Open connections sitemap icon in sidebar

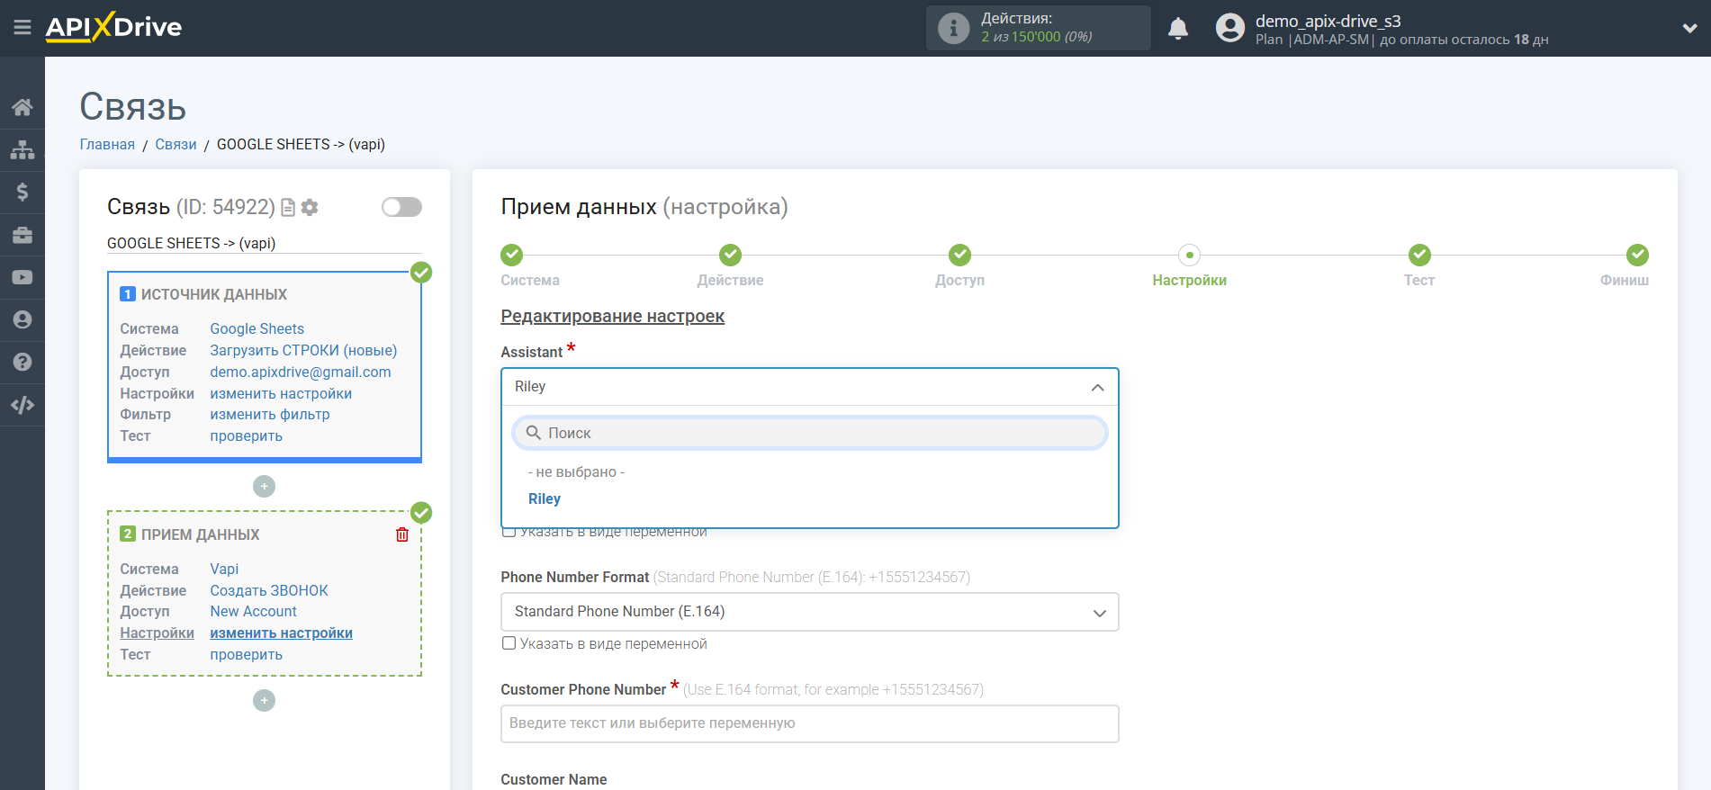23,149
